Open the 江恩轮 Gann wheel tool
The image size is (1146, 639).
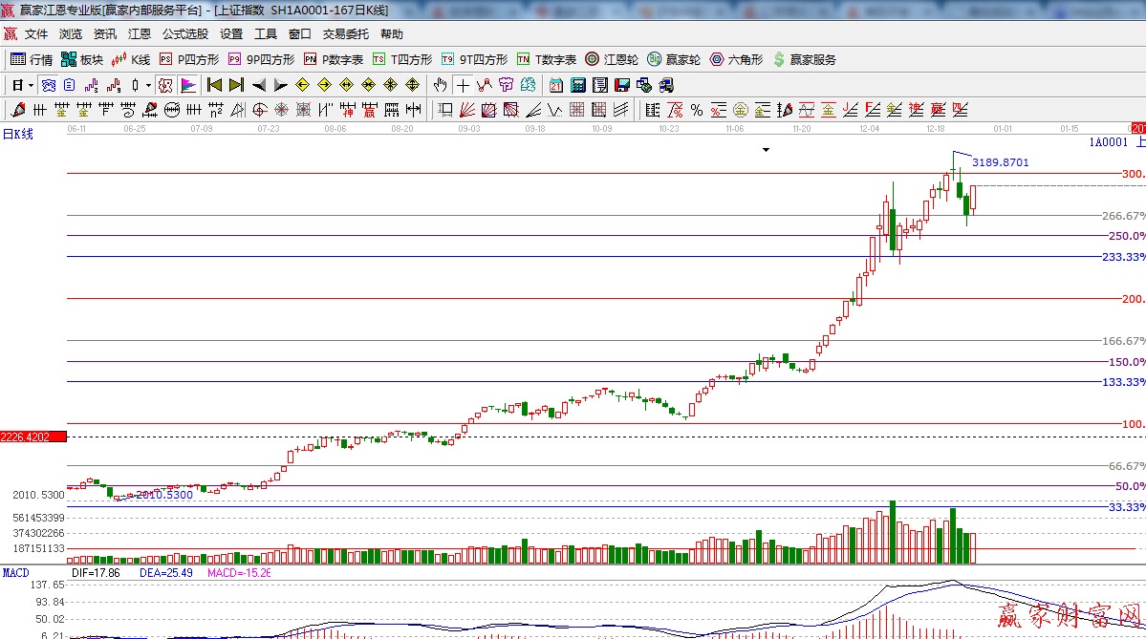click(612, 59)
